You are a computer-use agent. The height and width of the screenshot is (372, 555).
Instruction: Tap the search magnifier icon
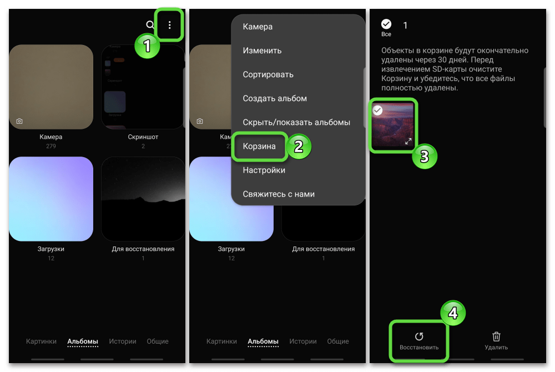(150, 25)
